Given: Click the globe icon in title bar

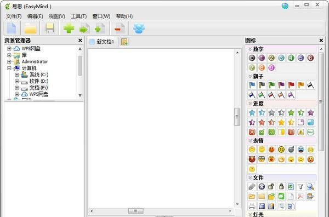Looking at the screenshot, I should click(285, 5).
